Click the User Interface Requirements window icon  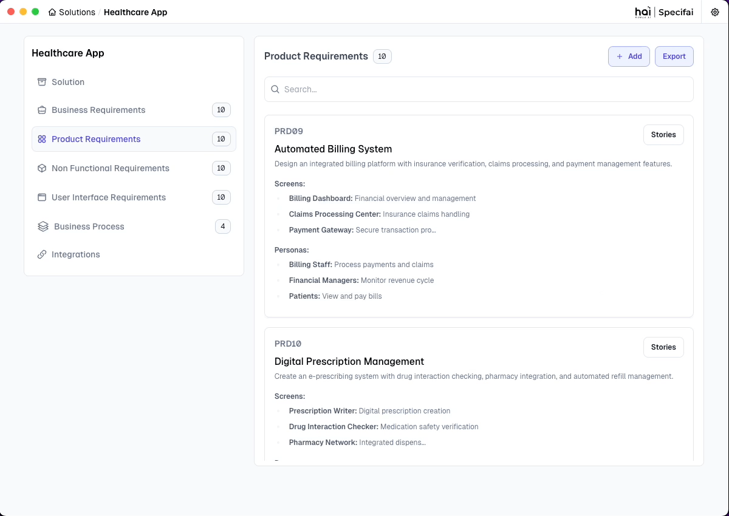[x=42, y=197]
